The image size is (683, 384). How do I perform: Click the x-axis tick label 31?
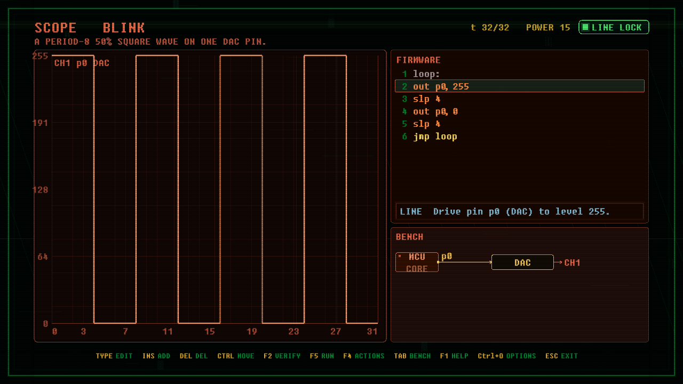pyautogui.click(x=372, y=331)
